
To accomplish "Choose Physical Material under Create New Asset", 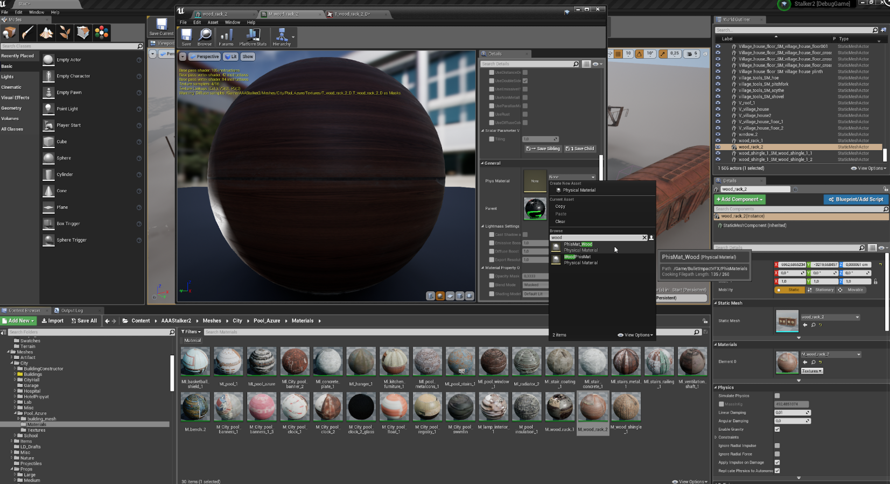I will [x=579, y=190].
